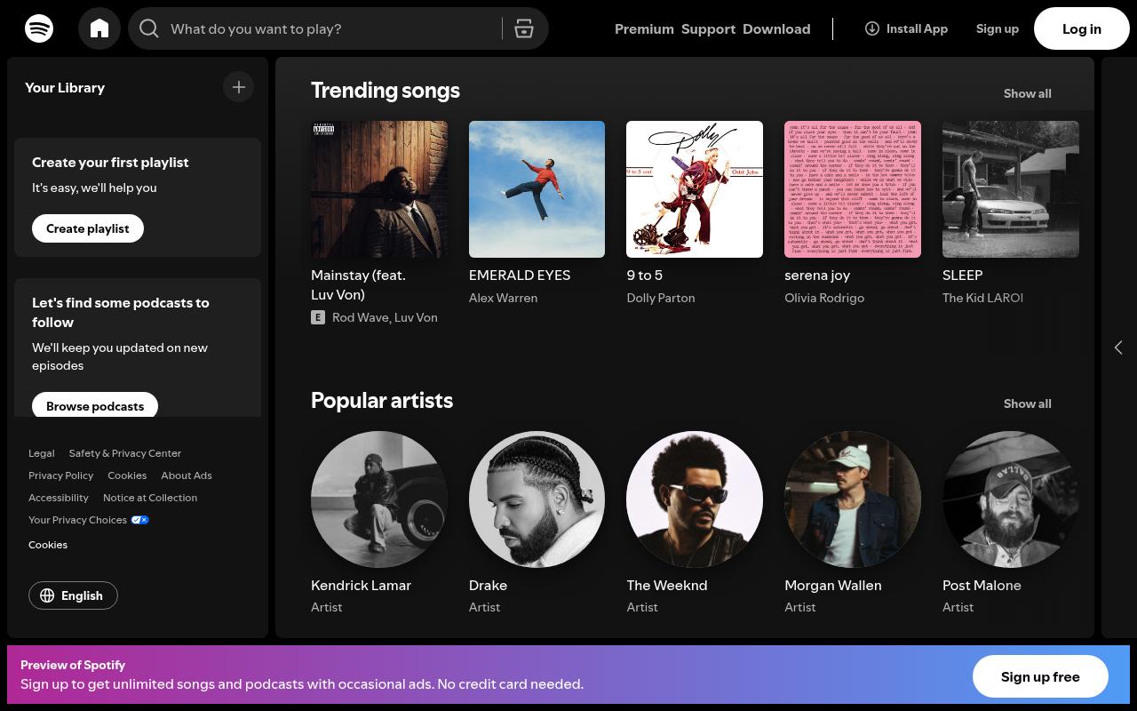This screenshot has height=711, width=1137.
Task: Open the Luv Von artist link
Action: click(x=417, y=317)
